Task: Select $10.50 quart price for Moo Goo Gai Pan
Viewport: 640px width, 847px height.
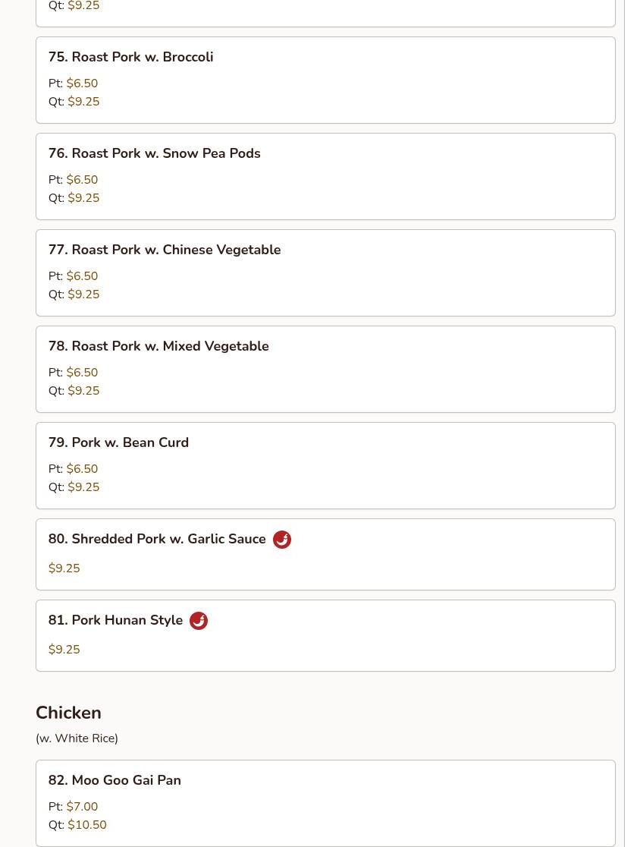Action: tap(87, 825)
